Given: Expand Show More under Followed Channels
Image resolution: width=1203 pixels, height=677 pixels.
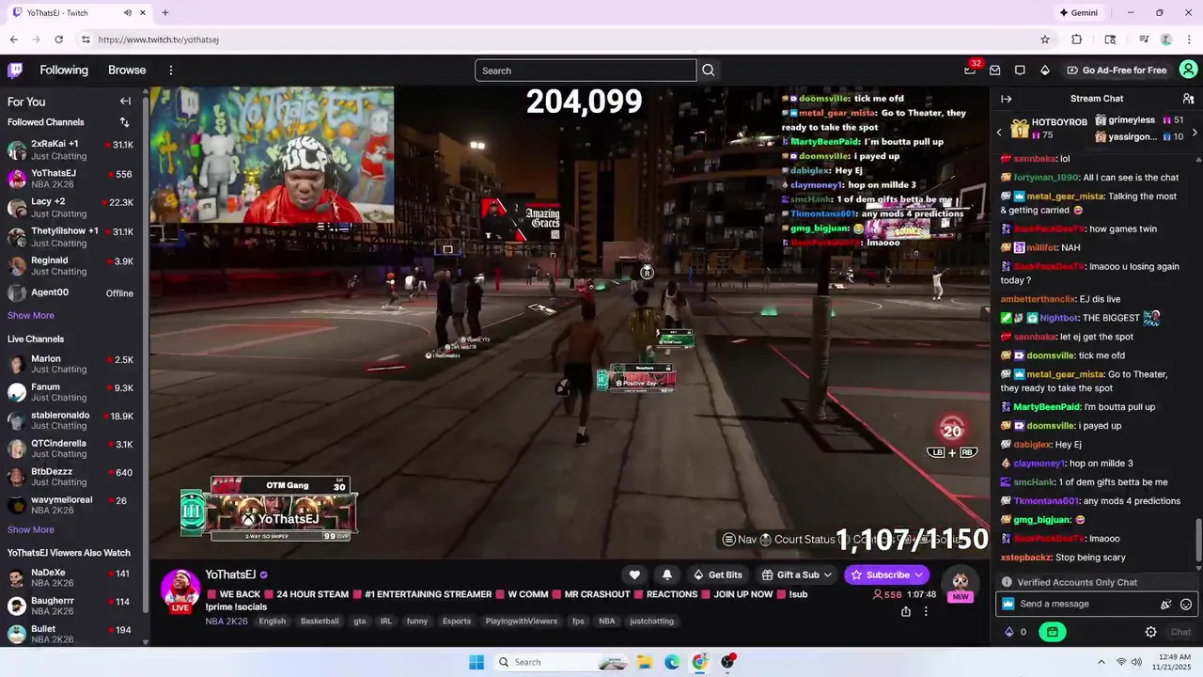Looking at the screenshot, I should tap(31, 316).
